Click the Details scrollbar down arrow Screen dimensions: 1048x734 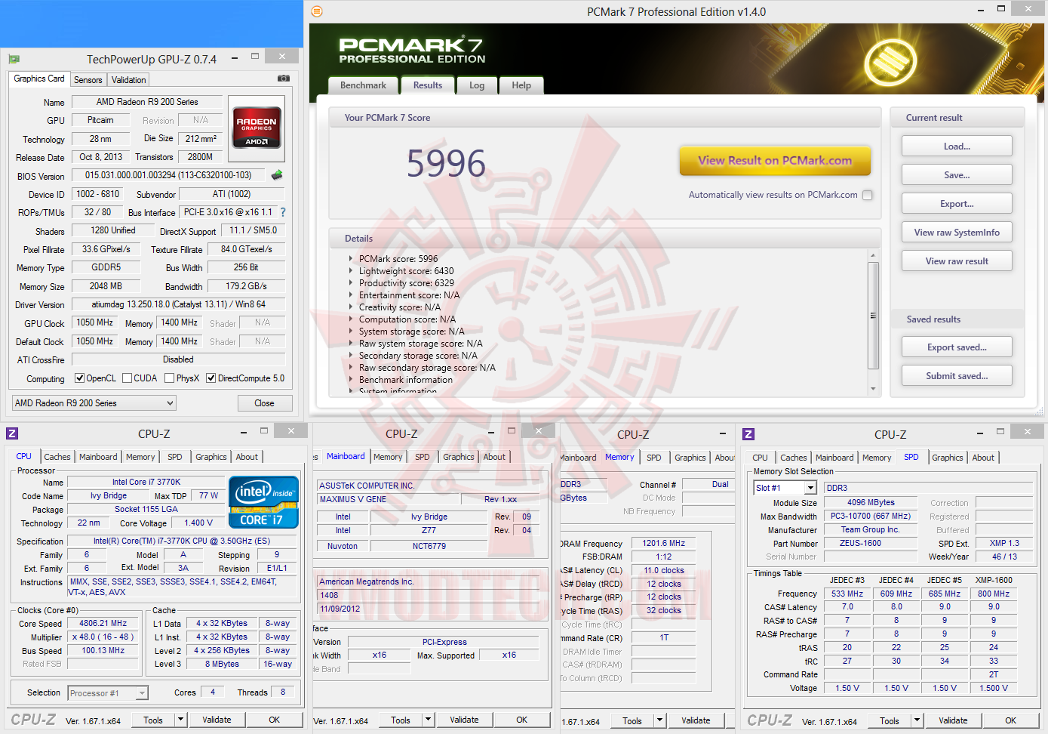[873, 389]
